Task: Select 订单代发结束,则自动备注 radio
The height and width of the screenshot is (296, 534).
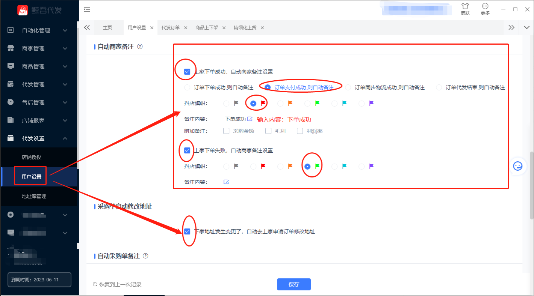Action: click(439, 87)
